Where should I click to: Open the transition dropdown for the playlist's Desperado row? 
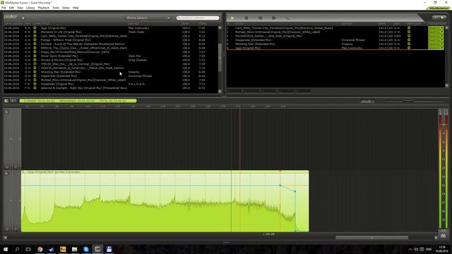click(436, 40)
